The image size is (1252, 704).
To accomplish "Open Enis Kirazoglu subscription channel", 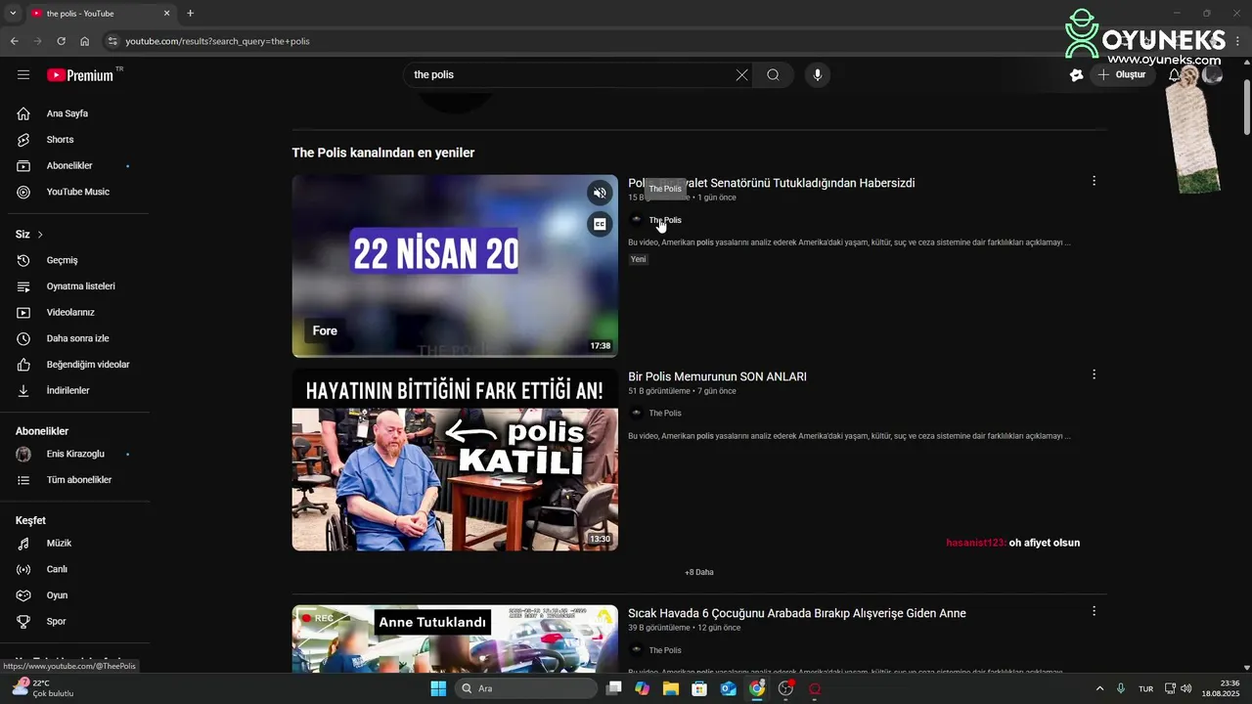I will 73,454.
